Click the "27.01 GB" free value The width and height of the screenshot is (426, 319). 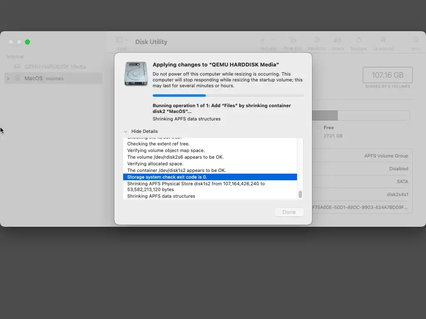coord(333,136)
